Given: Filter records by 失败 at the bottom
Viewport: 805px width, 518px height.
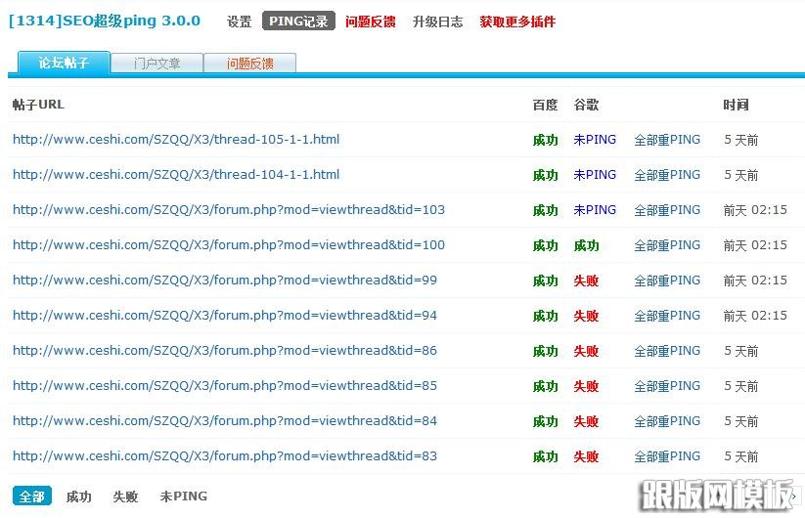Looking at the screenshot, I should (125, 496).
